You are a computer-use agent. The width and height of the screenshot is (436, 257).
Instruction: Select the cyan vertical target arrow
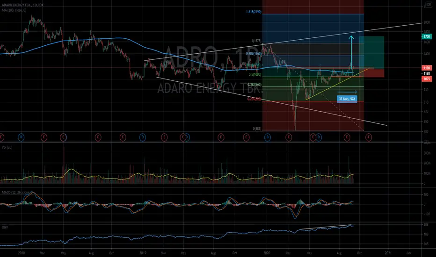pos(351,53)
